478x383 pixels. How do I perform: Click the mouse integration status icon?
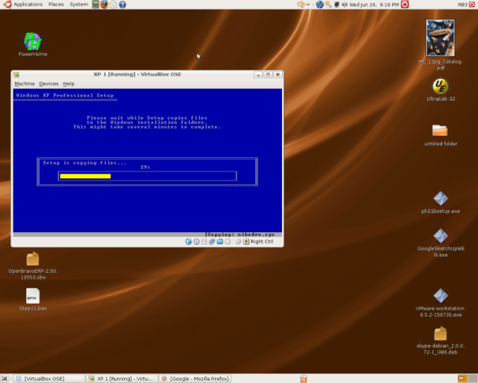(x=238, y=242)
